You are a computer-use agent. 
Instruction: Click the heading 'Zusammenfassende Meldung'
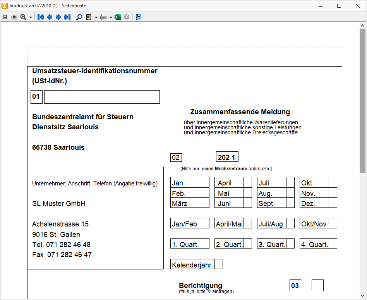pos(240,112)
